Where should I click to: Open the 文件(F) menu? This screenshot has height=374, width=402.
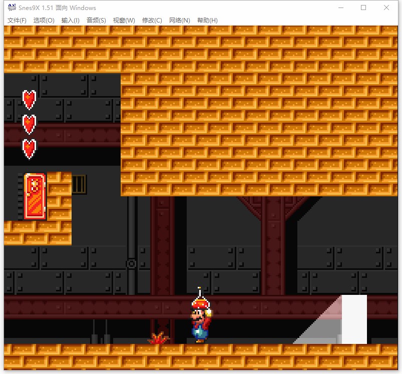17,20
